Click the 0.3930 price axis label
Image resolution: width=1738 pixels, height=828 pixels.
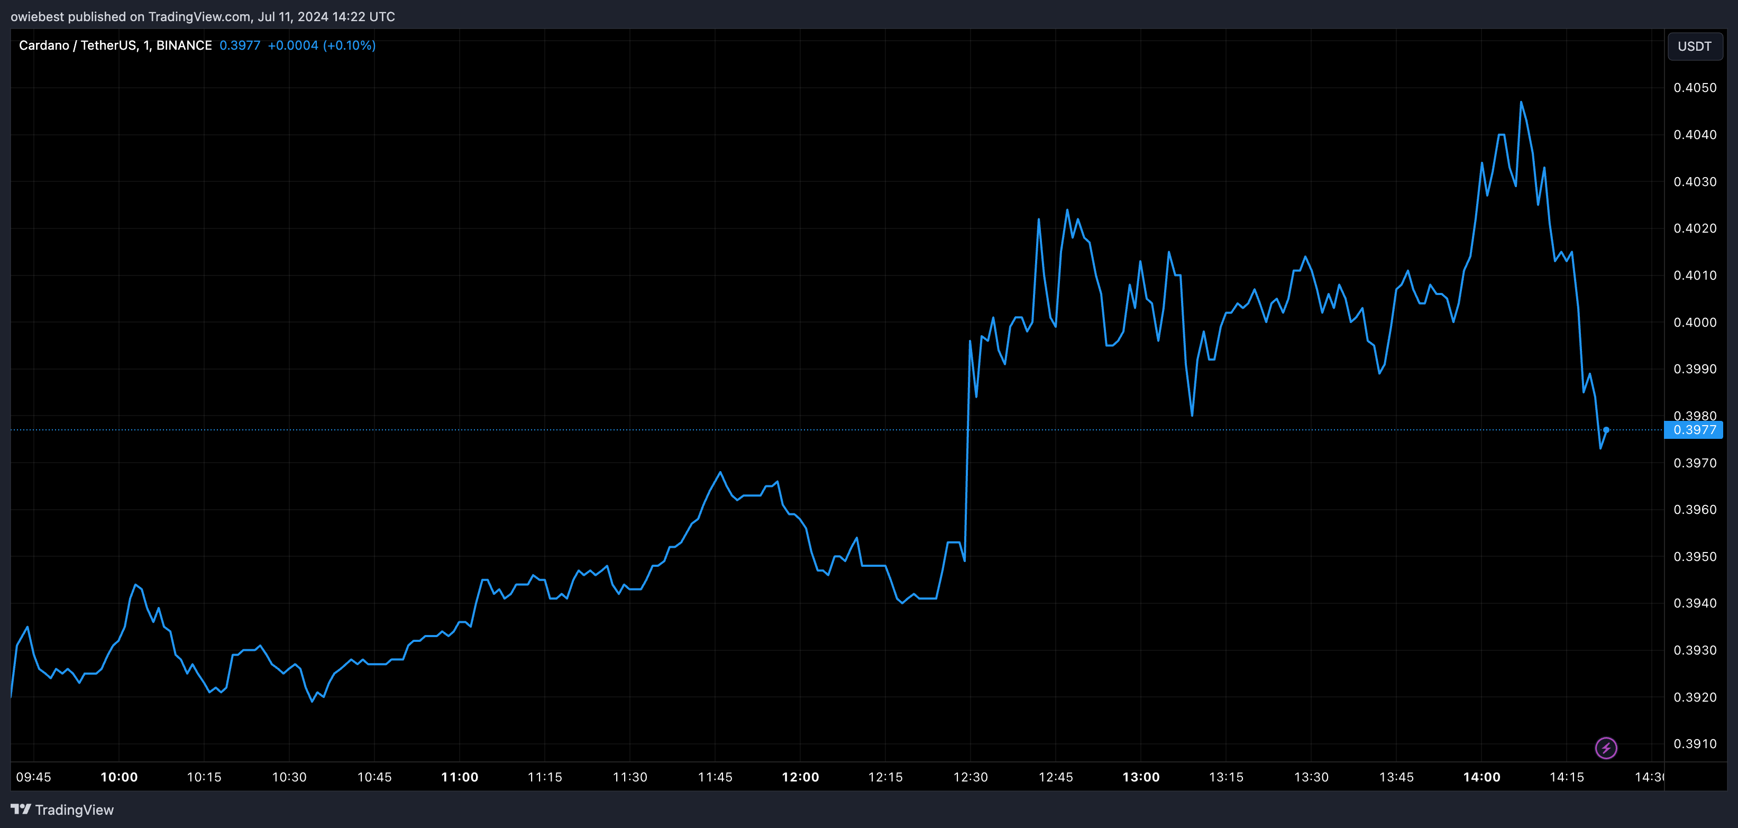pos(1695,650)
